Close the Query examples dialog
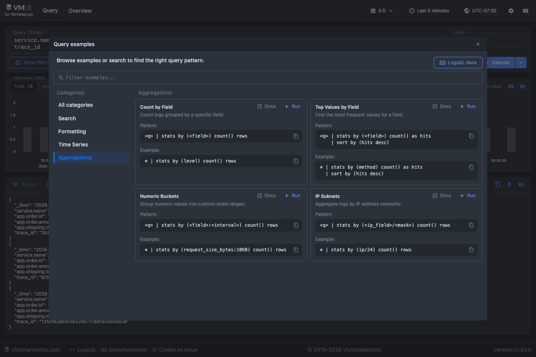Image resolution: width=536 pixels, height=357 pixels. (478, 44)
